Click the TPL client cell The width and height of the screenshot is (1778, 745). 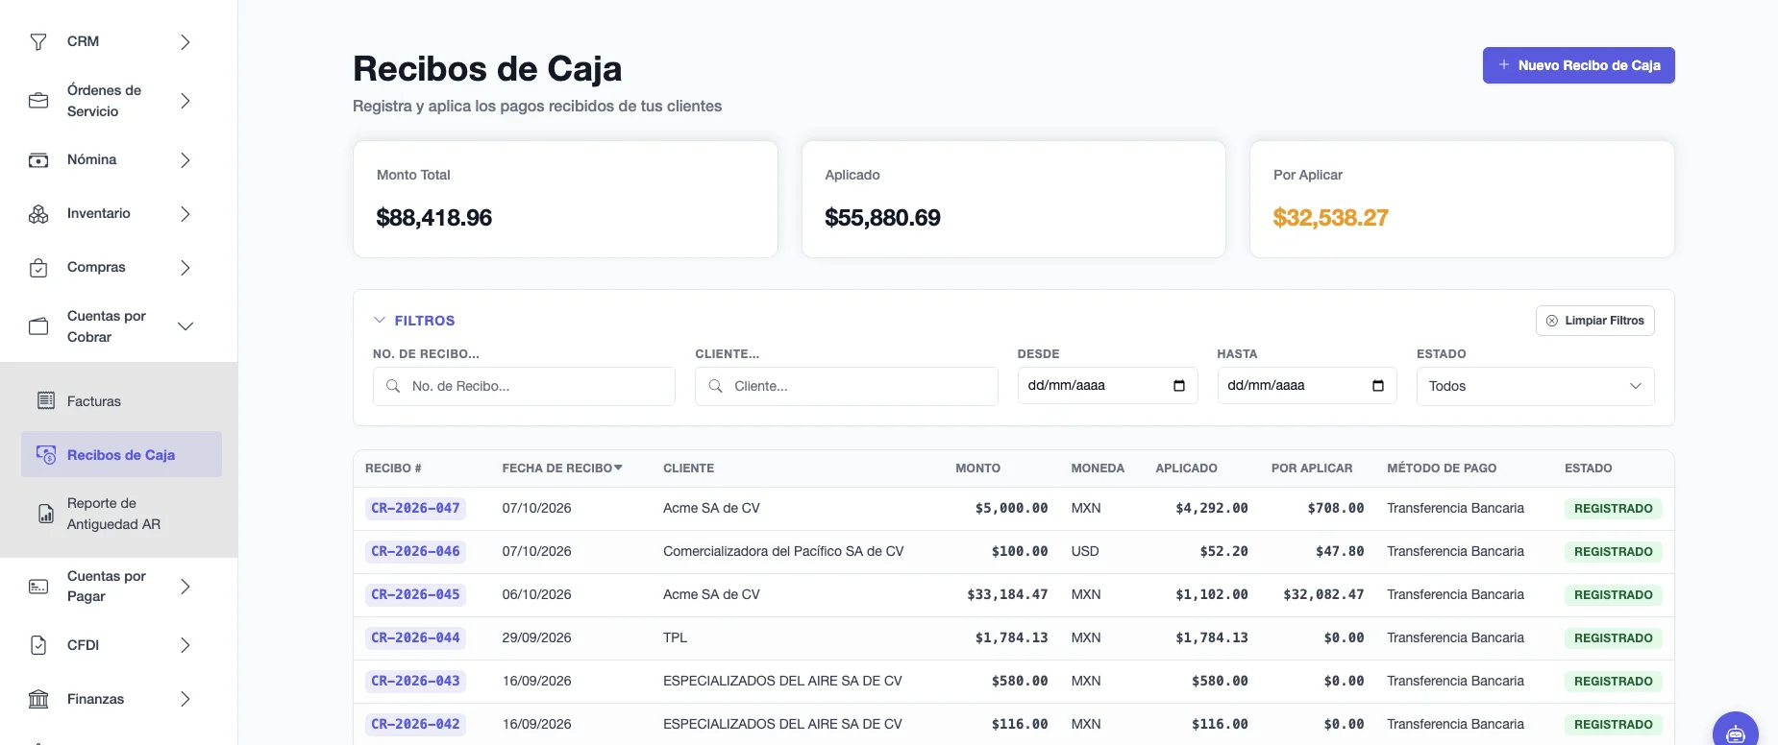click(675, 637)
